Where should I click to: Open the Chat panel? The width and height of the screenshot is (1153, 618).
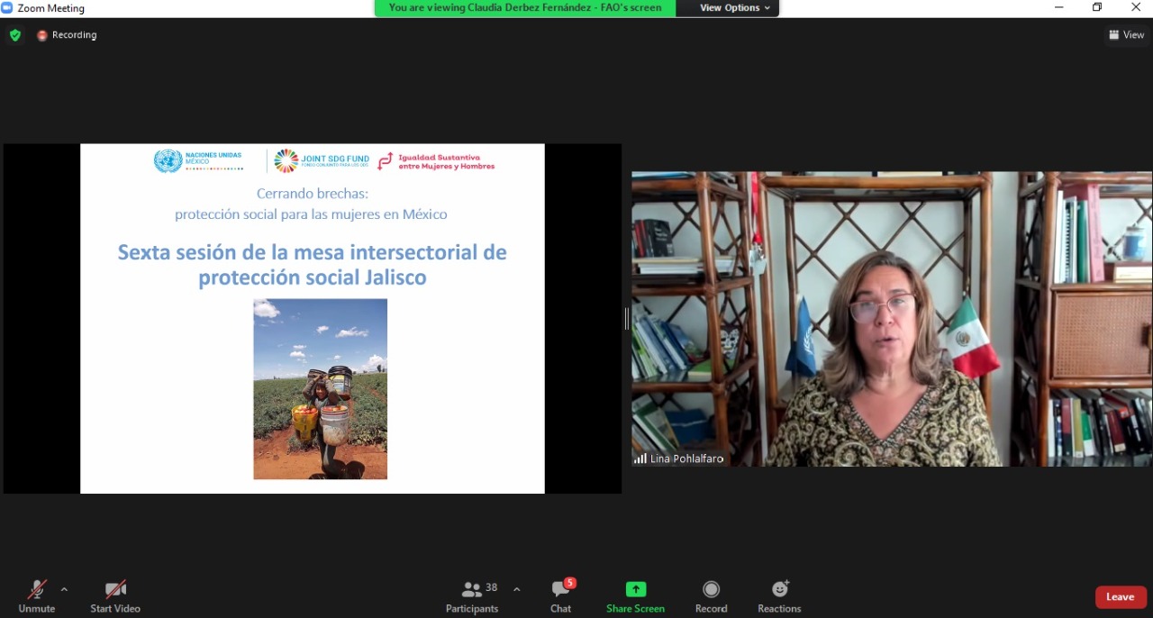click(561, 596)
